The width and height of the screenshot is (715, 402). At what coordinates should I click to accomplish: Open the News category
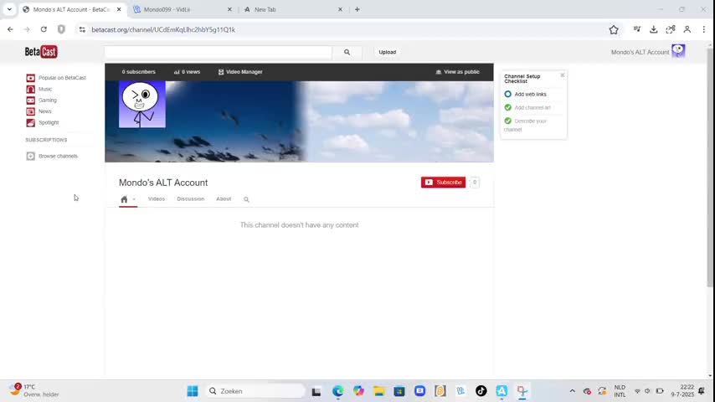pos(39,111)
